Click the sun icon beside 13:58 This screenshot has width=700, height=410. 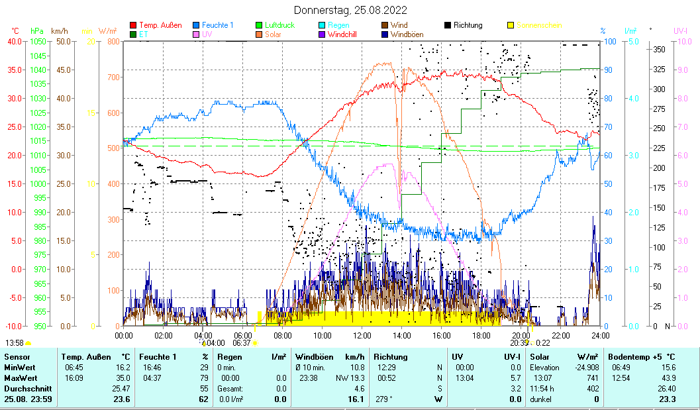[x=28, y=343]
